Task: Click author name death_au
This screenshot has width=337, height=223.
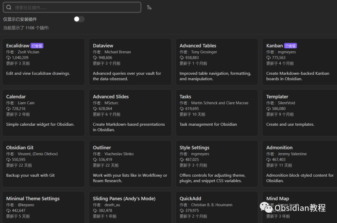Action: pyautogui.click(x=112, y=205)
